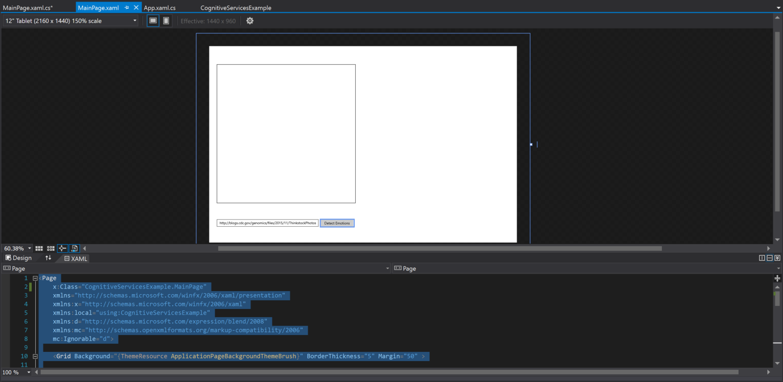Screen dimensions: 783x382
Task: Toggle snap to gridlines icon
Action: point(51,248)
